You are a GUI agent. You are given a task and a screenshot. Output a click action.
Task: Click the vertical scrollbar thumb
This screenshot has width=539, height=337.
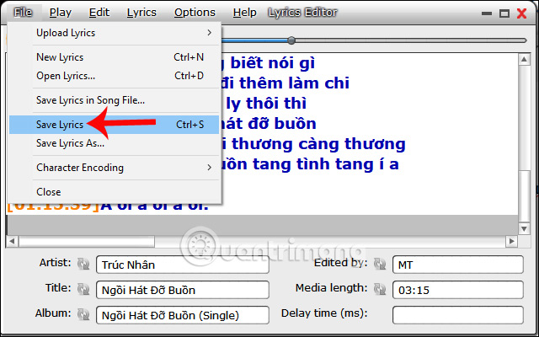tap(524, 196)
